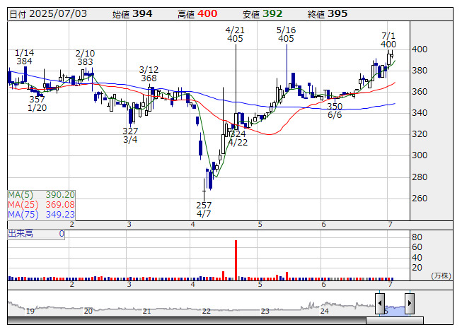Click the 6/6 low marker labeled 350
Image resolution: width=462 pixels, height=332 pixels.
coord(335,110)
